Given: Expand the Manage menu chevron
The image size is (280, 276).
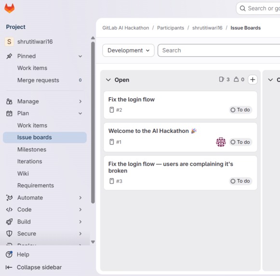Looking at the screenshot, I should tap(80, 102).
